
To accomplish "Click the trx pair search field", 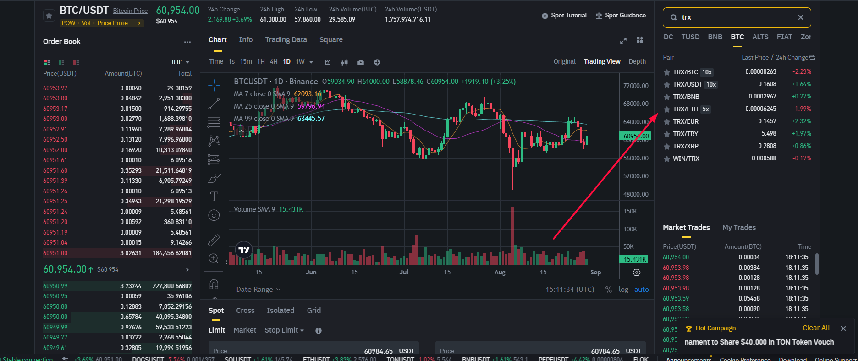I will point(737,17).
